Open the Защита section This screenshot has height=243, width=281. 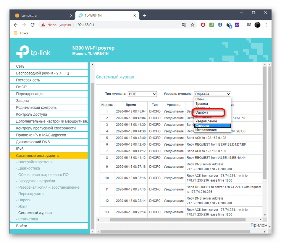tap(49, 101)
